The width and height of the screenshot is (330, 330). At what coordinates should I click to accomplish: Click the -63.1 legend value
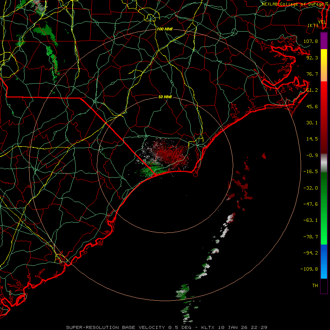311,220
